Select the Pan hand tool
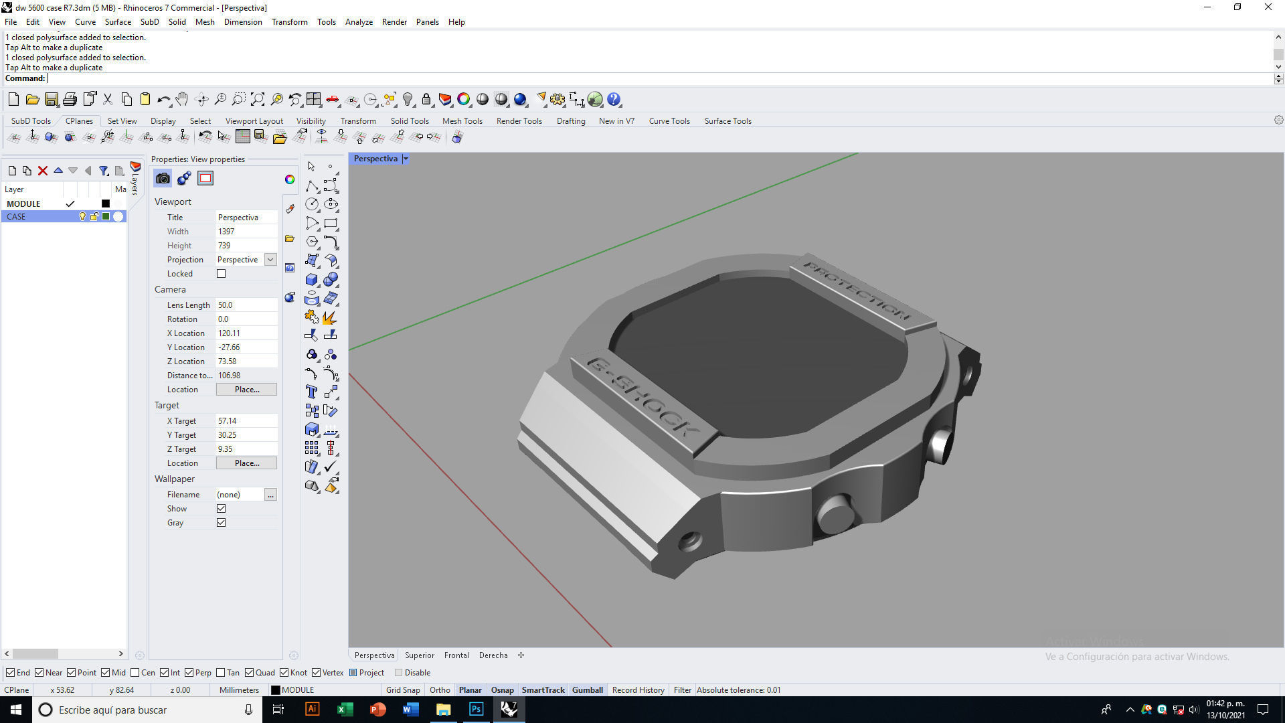The image size is (1285, 723). point(182,100)
